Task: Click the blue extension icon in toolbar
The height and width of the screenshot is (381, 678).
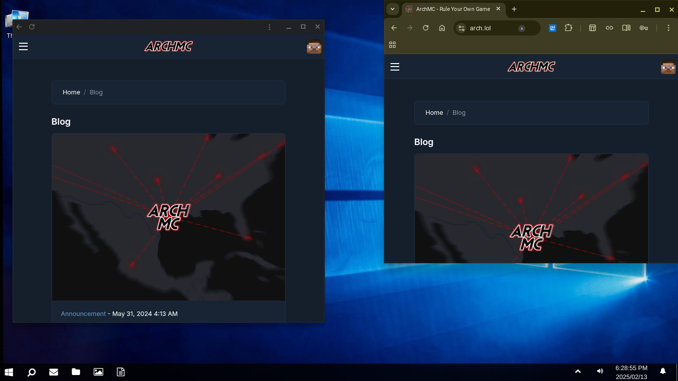Action: (552, 28)
